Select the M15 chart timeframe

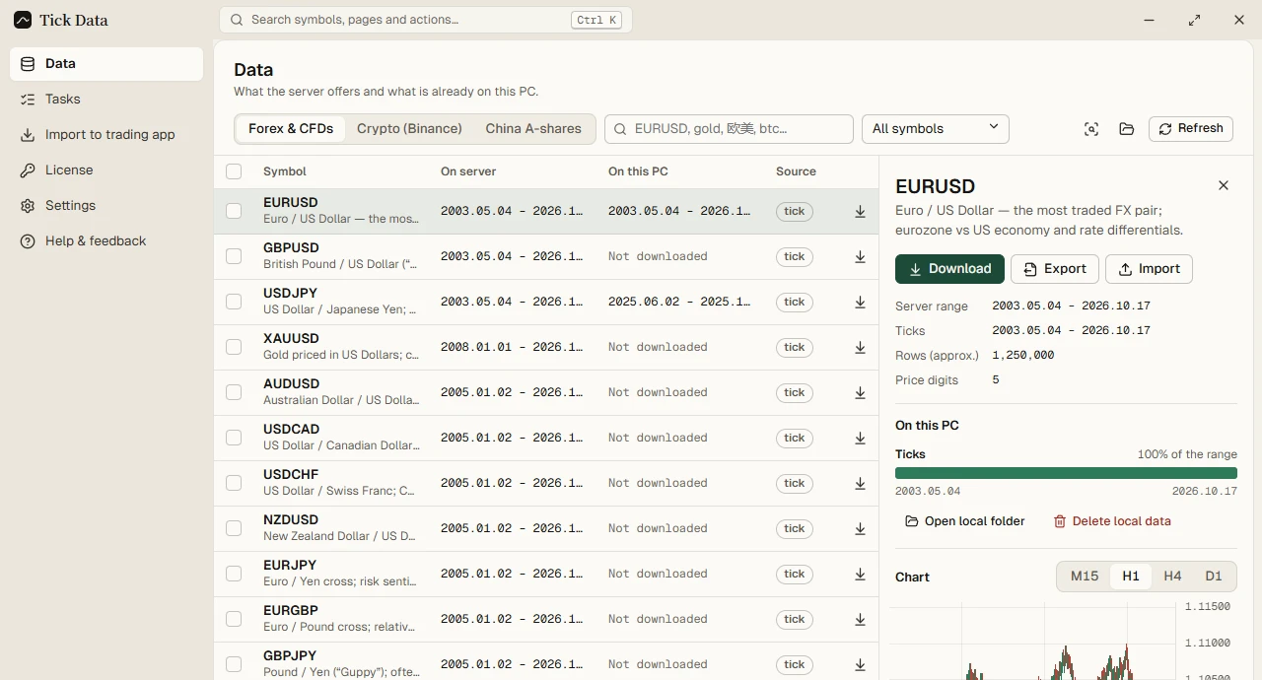(x=1085, y=577)
